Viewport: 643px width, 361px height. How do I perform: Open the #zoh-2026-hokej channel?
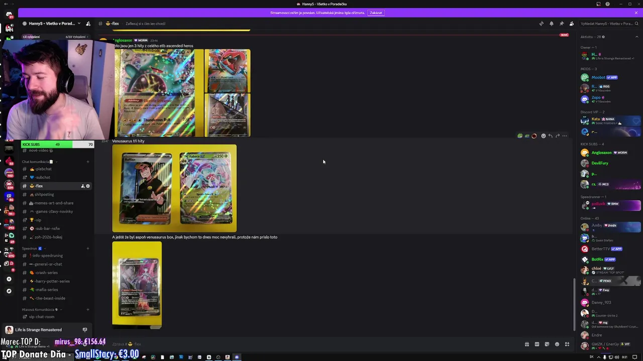56,237
